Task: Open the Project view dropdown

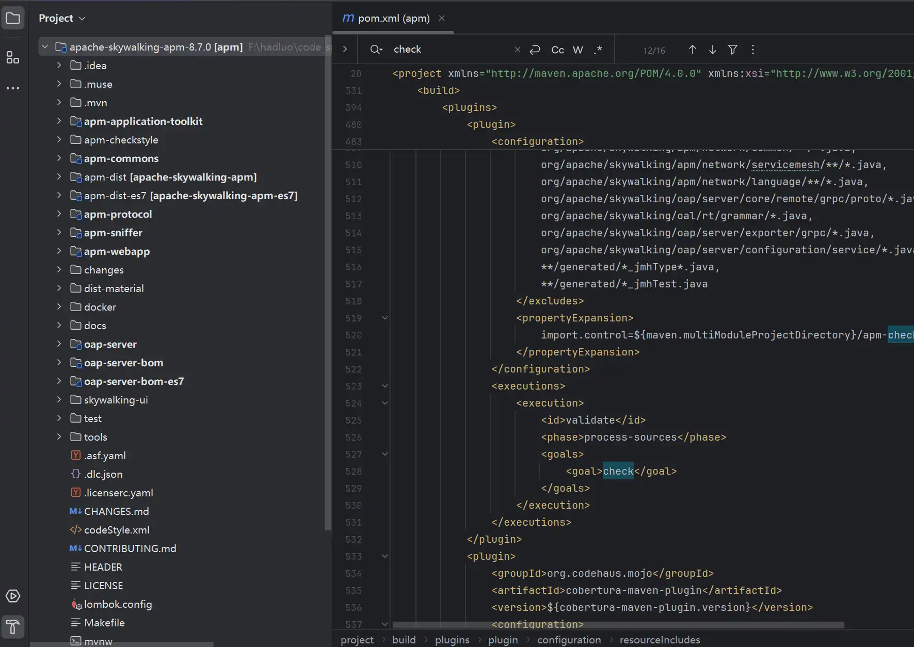Action: pos(62,18)
